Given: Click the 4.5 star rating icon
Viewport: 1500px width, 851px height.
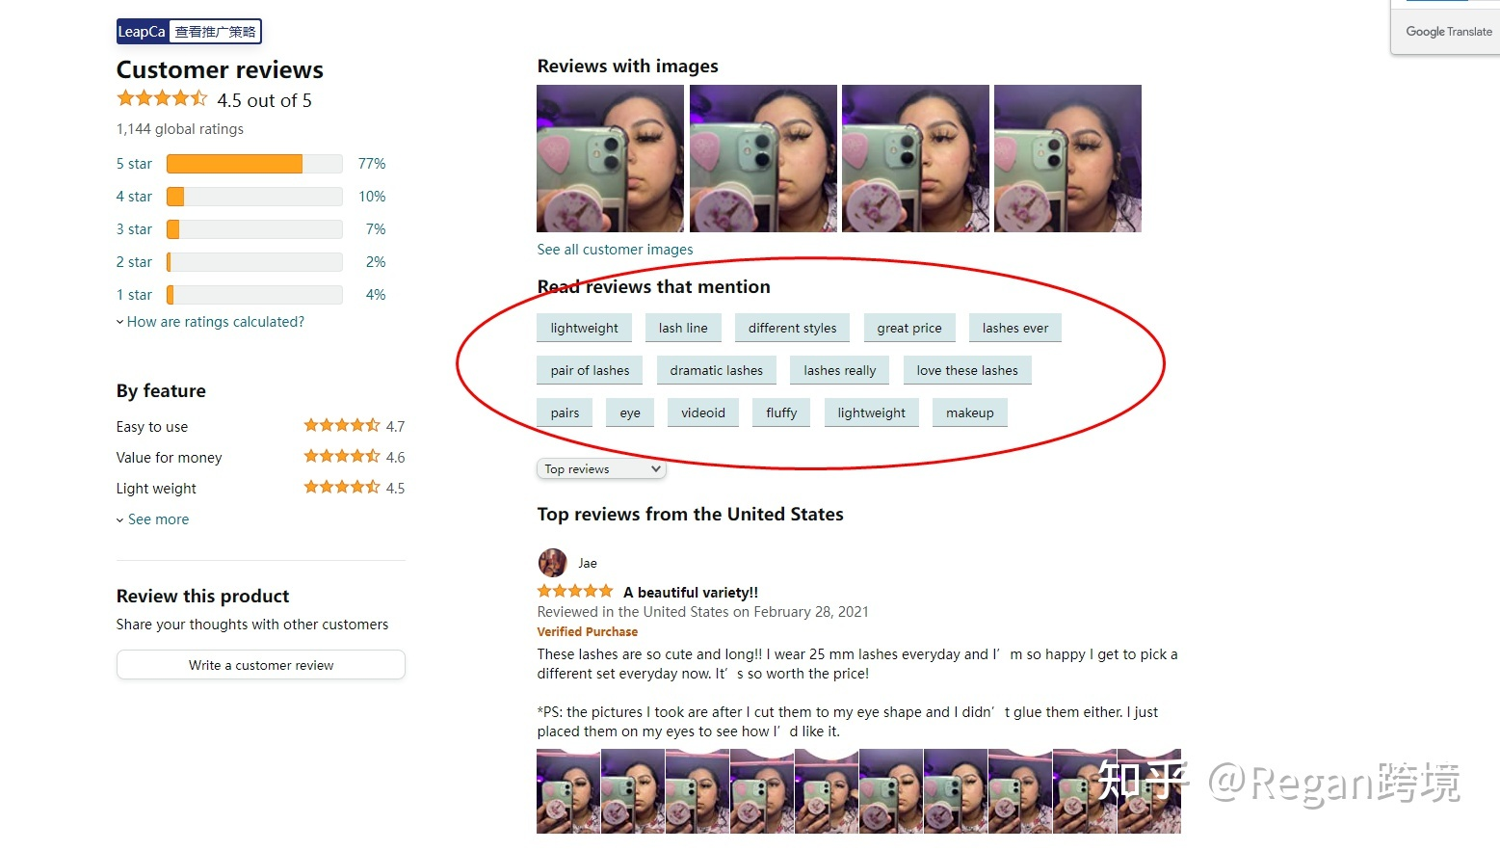Looking at the screenshot, I should tap(162, 98).
